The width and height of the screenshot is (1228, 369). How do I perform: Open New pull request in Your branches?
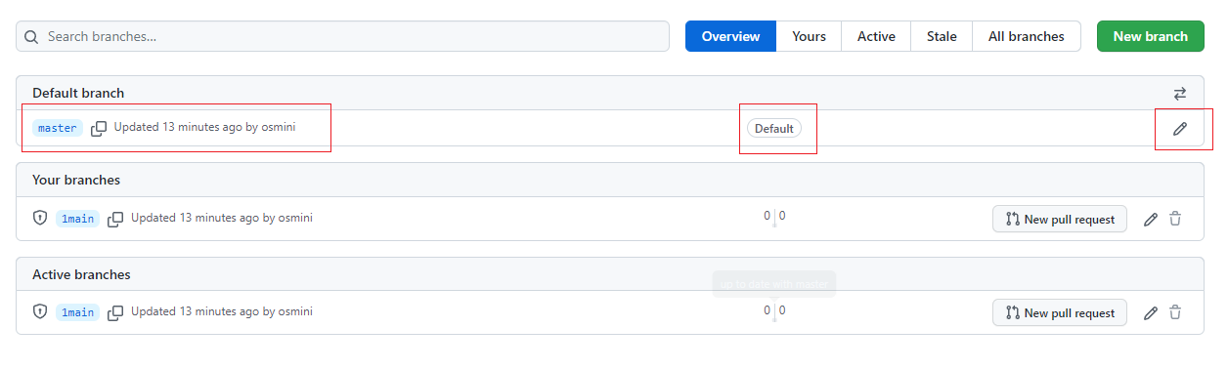point(1060,220)
